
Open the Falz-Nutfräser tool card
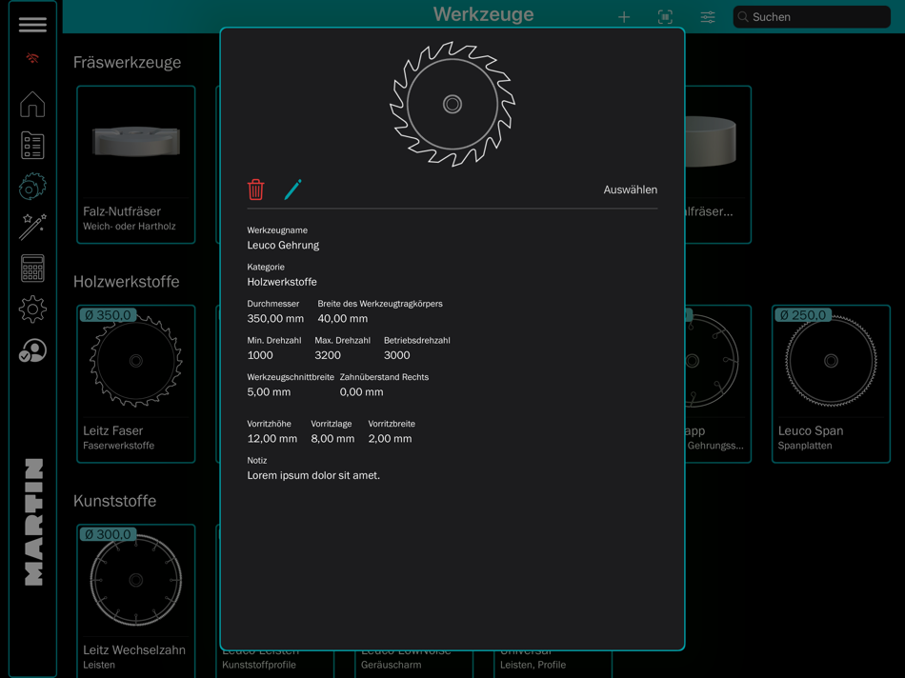(x=136, y=165)
